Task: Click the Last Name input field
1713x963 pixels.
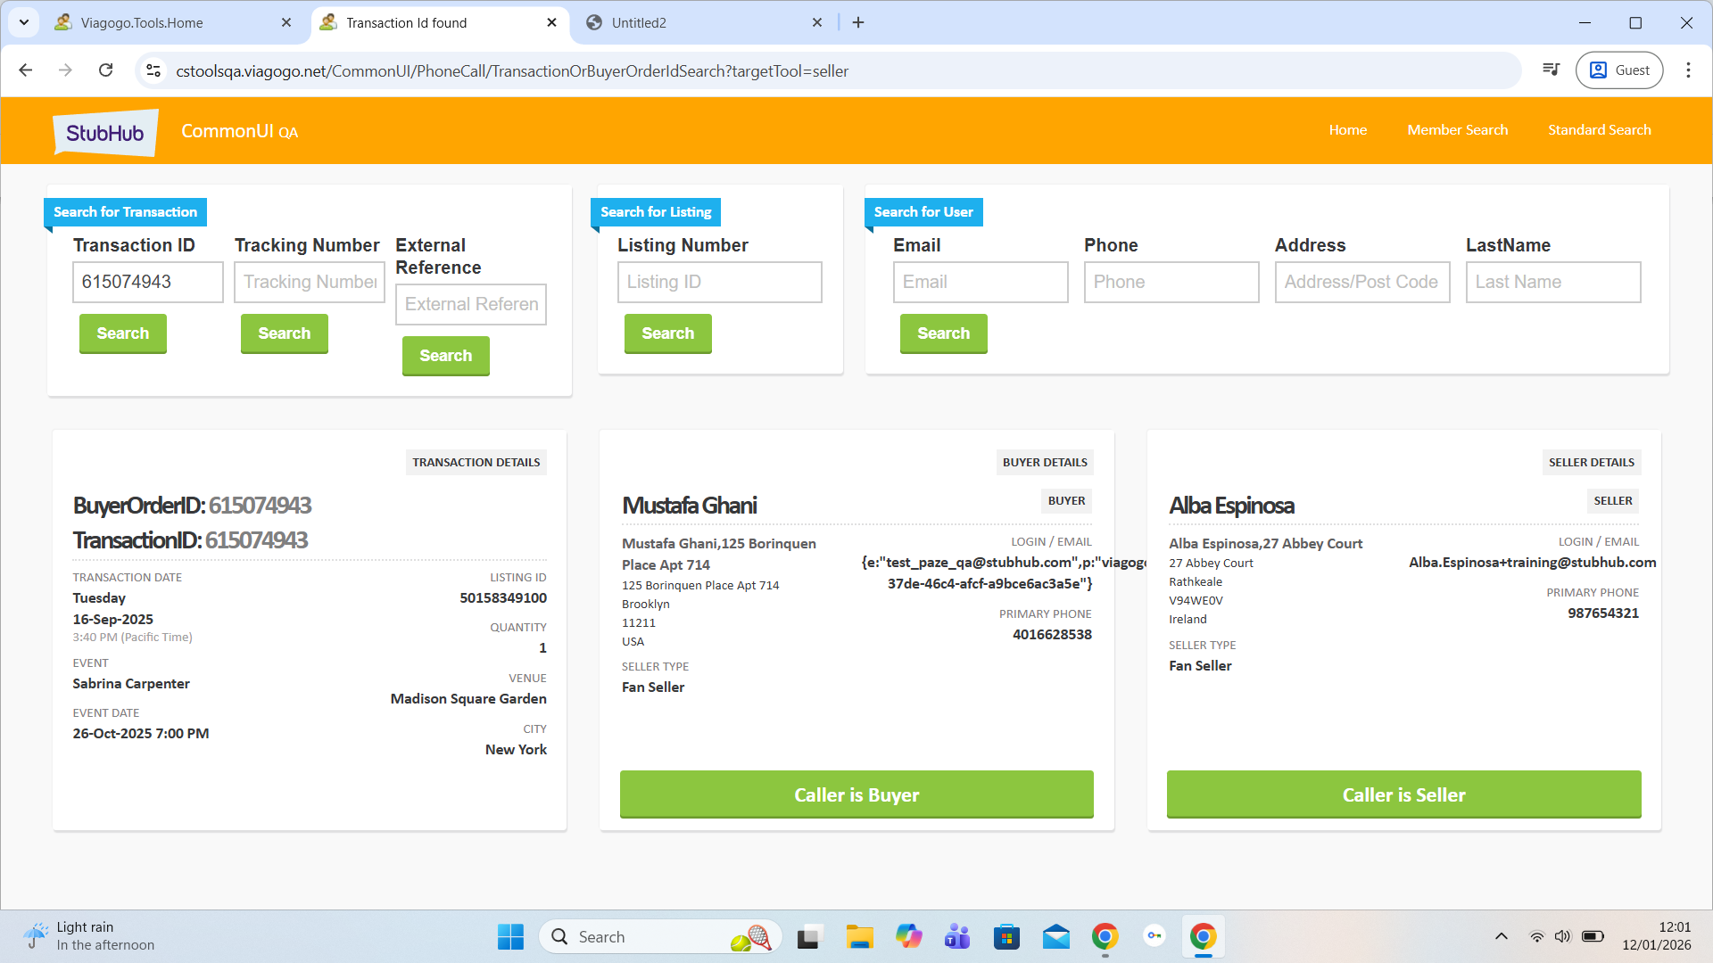Action: click(x=1552, y=282)
